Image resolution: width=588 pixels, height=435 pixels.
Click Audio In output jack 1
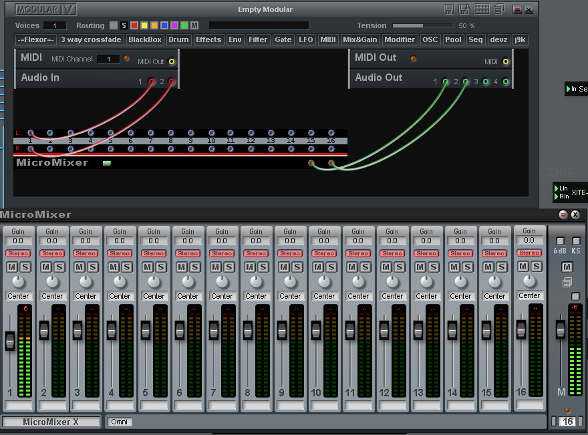click(x=152, y=82)
